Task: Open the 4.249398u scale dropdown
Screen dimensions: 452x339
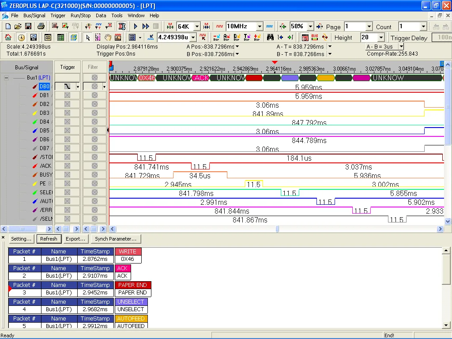Action: pos(193,38)
